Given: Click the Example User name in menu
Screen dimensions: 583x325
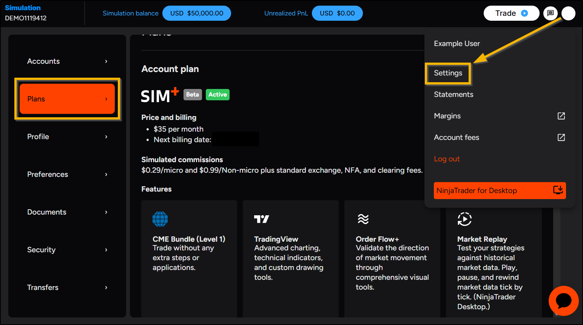Looking at the screenshot, I should (457, 43).
